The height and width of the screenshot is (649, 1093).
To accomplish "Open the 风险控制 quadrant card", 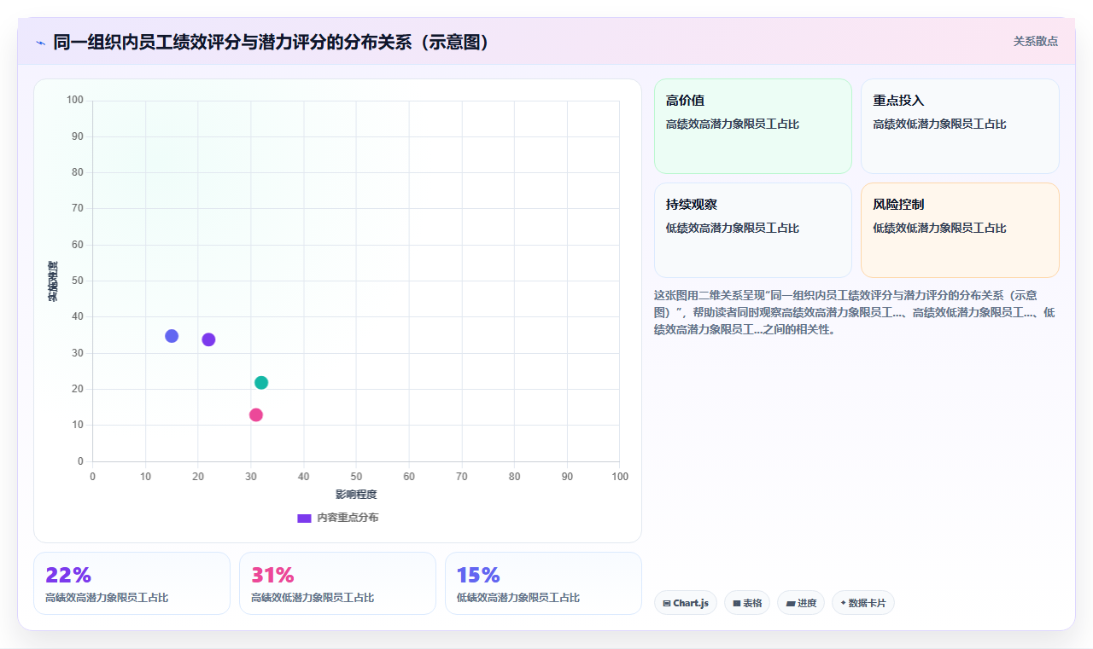I will pyautogui.click(x=960, y=230).
